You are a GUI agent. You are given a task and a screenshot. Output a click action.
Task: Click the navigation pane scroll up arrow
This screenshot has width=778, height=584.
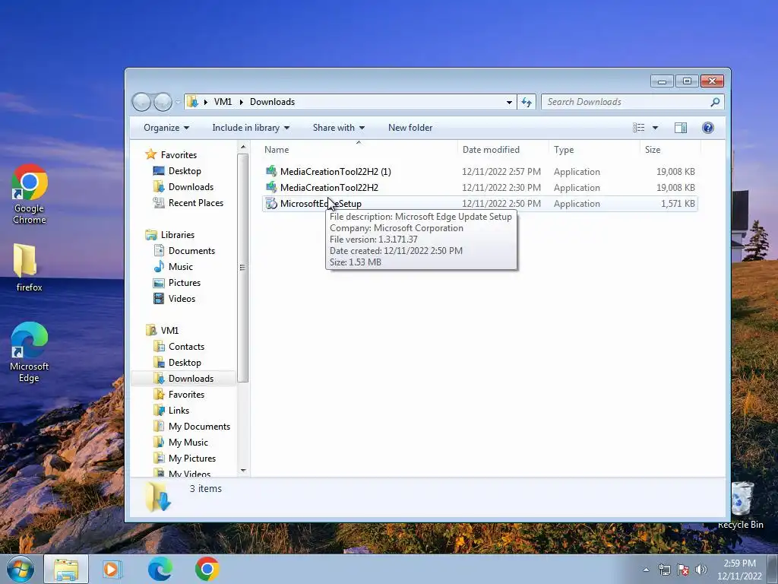243,147
